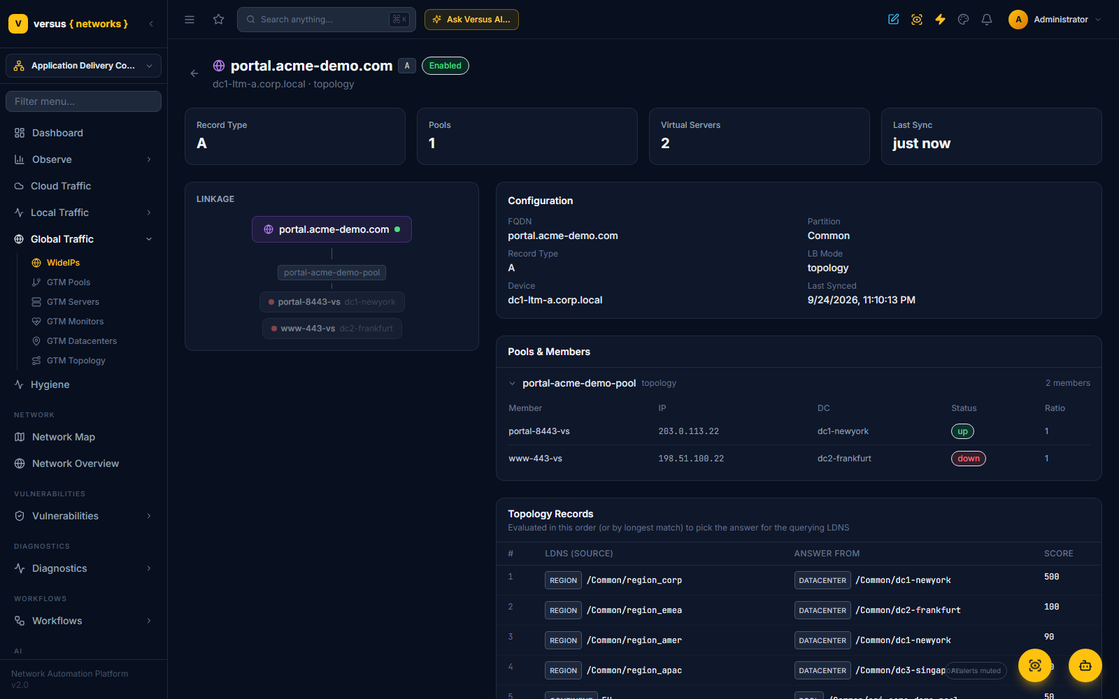Click the portal-acme-demo-pool node in Linkage
Screen dimensions: 1119x699
[x=332, y=273]
